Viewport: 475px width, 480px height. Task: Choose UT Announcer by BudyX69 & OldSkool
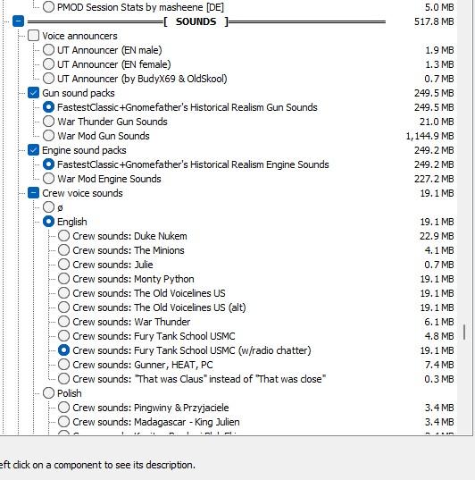pyautogui.click(x=48, y=79)
